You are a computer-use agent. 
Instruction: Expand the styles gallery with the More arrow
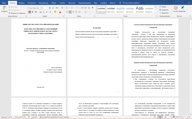point(155,12)
